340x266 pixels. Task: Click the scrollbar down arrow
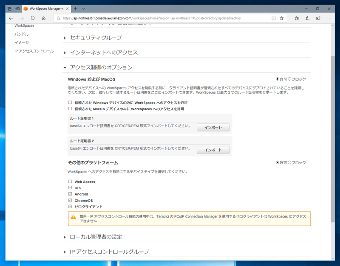click(333, 258)
